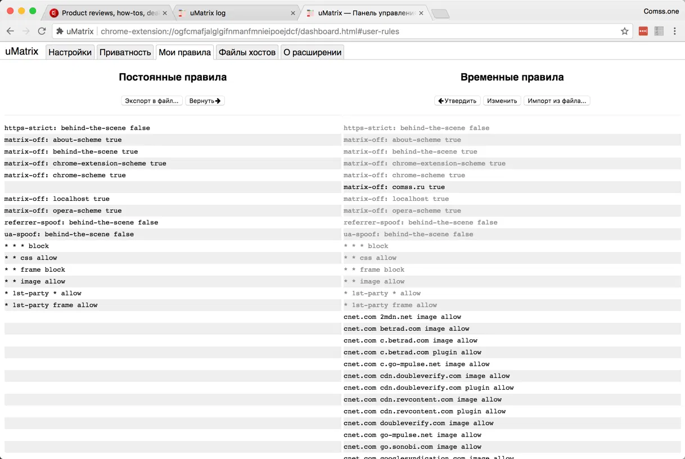Open the Chrome three-dot menu
Screen dimensions: 685x459
tap(675, 31)
